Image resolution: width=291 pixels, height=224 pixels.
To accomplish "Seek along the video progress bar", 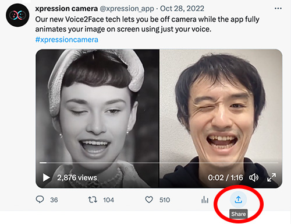I will pos(159,163).
